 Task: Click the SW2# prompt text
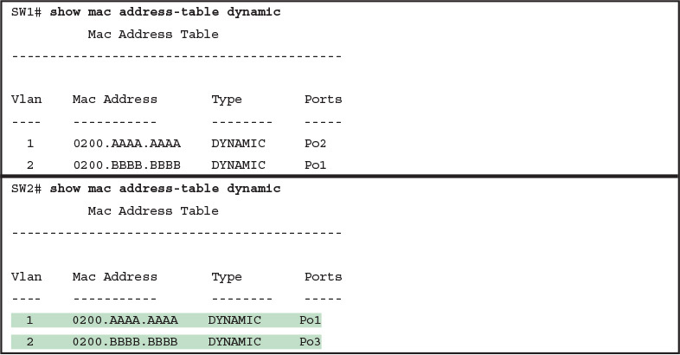pyautogui.click(x=27, y=188)
